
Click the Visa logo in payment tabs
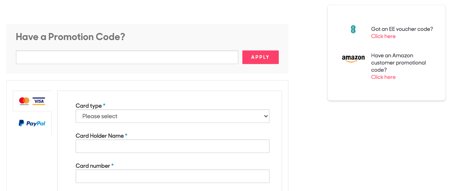click(39, 101)
